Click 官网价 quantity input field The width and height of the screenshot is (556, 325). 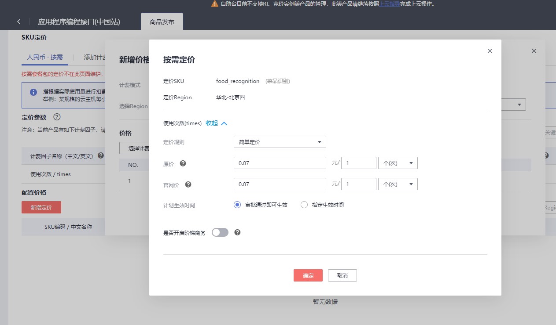click(x=359, y=184)
